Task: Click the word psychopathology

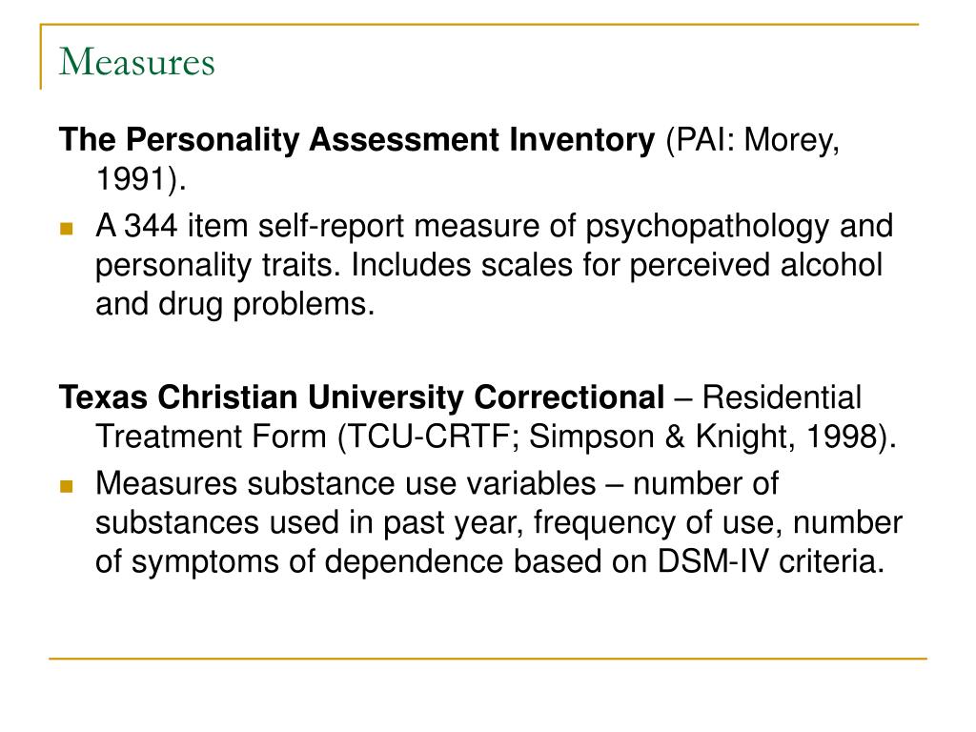Action: [707, 228]
